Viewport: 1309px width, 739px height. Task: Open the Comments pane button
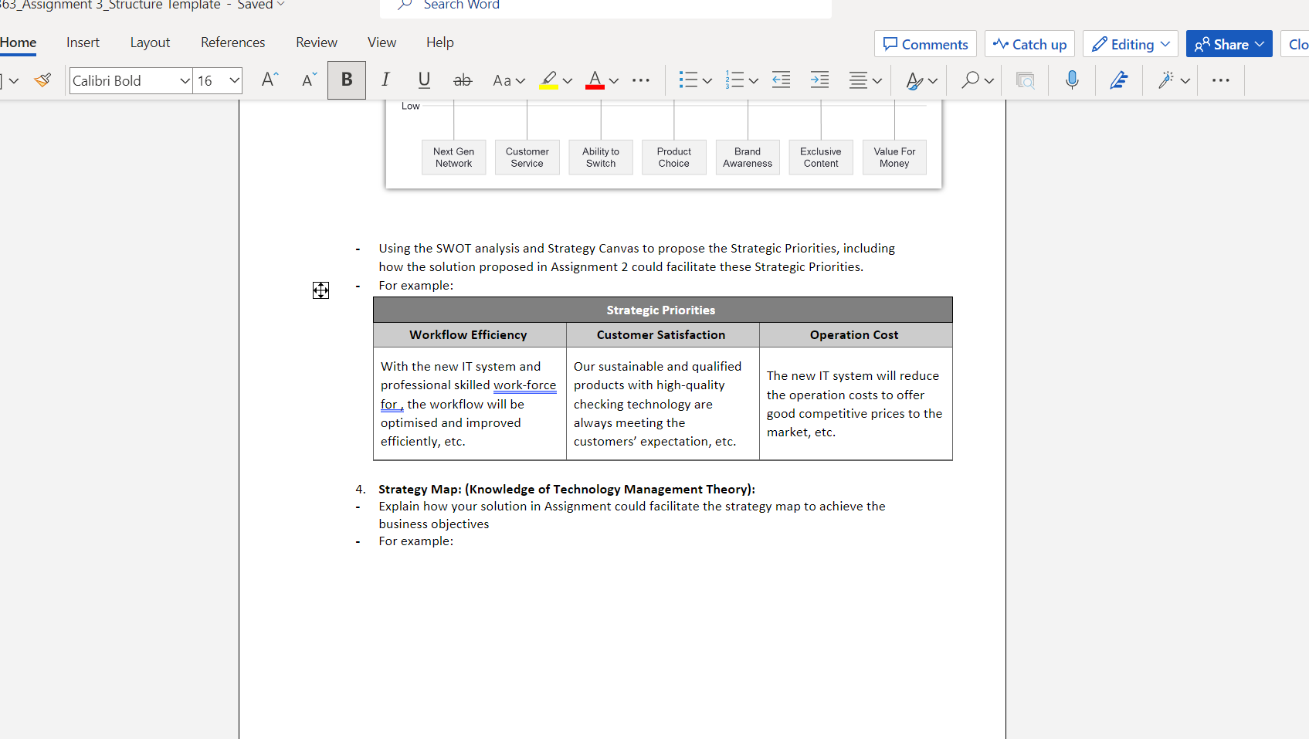925,44
